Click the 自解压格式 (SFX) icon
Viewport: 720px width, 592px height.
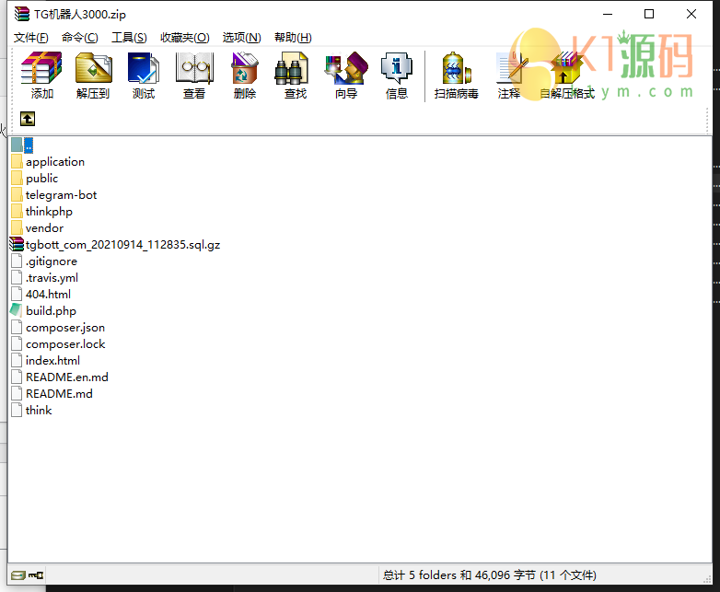(x=566, y=68)
